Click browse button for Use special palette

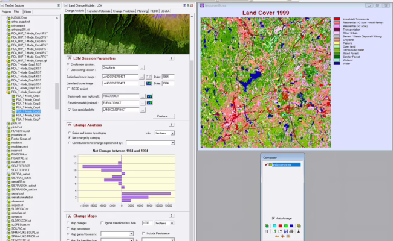143,110
